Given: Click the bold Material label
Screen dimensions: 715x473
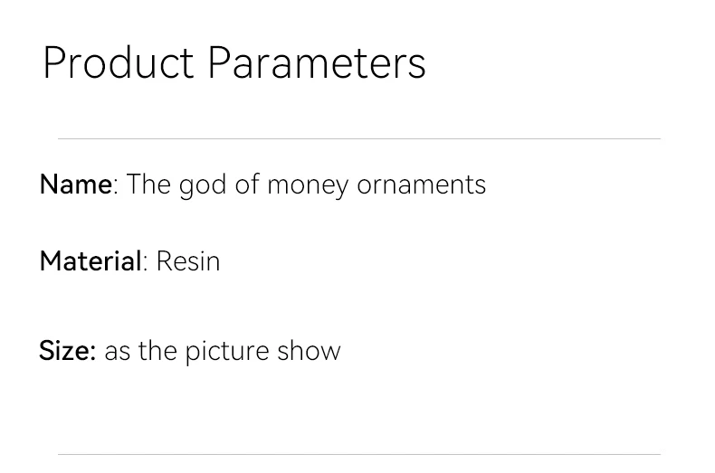Looking at the screenshot, I should point(91,261).
